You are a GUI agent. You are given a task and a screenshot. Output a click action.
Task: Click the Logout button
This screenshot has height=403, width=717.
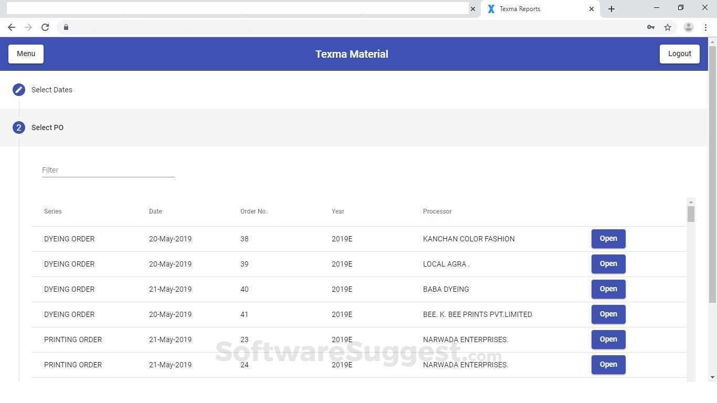pyautogui.click(x=679, y=54)
